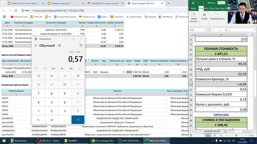The width and height of the screenshot is (257, 144).
Task: Click the division key on the calculator
Action: click(78, 84)
